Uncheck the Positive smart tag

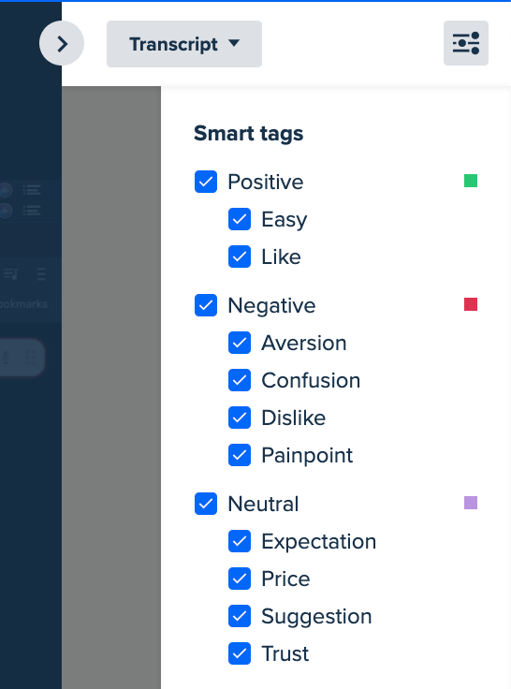click(206, 182)
